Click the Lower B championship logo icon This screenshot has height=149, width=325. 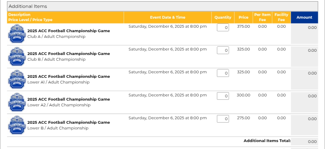(x=17, y=125)
